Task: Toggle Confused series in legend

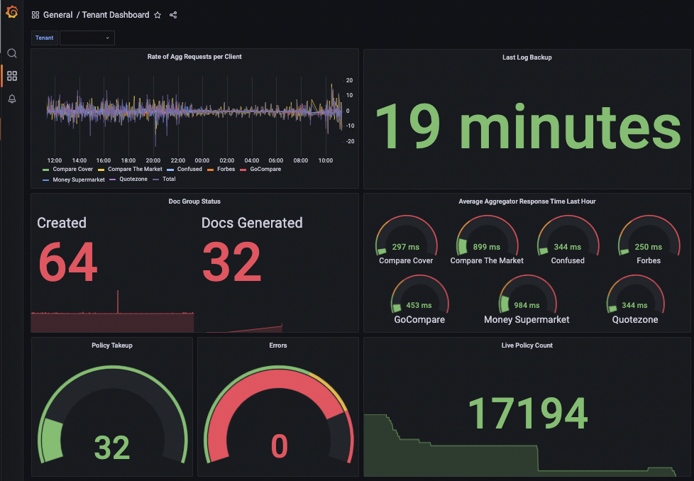Action: tap(189, 169)
